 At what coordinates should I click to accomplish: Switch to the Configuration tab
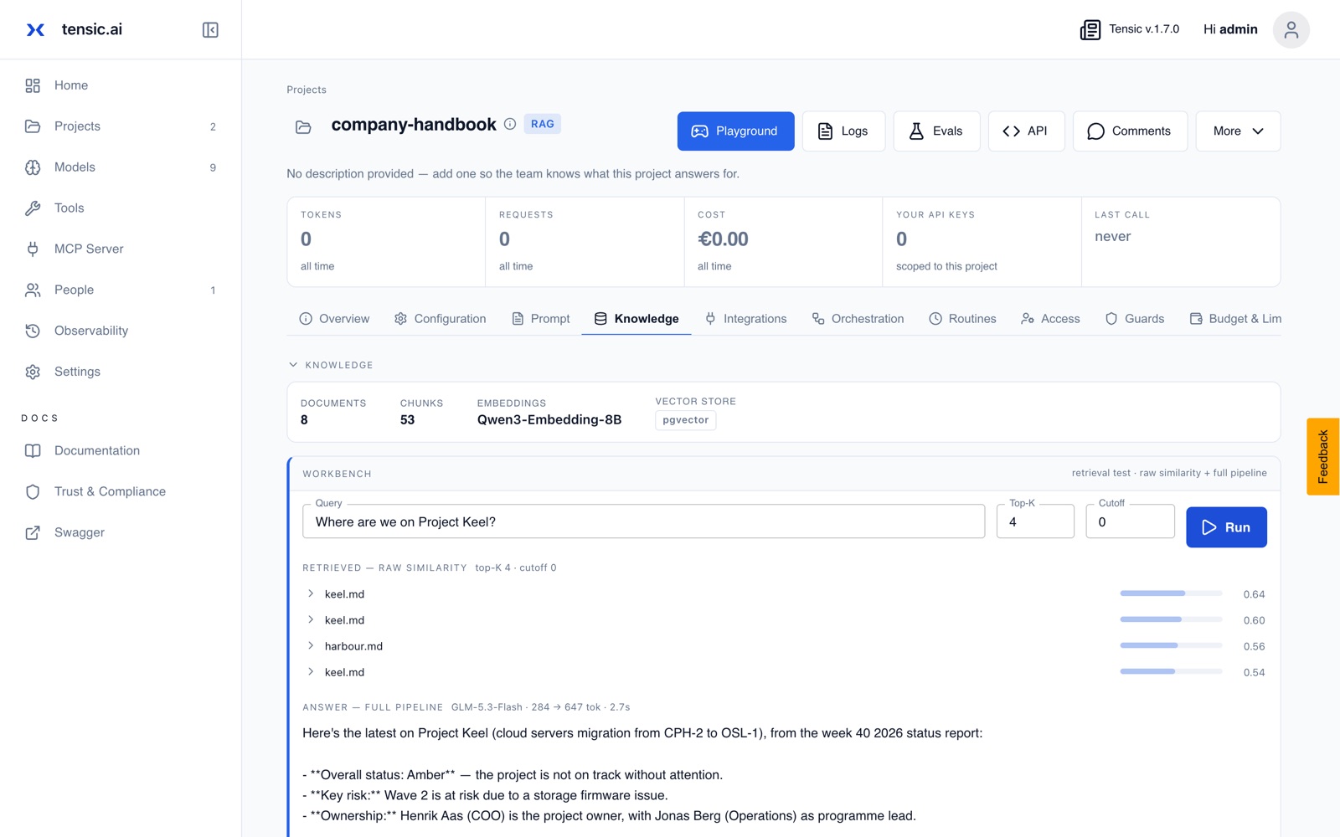(440, 319)
